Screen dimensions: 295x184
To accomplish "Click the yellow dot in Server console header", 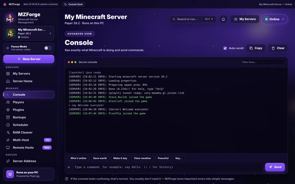I will 72,62.
